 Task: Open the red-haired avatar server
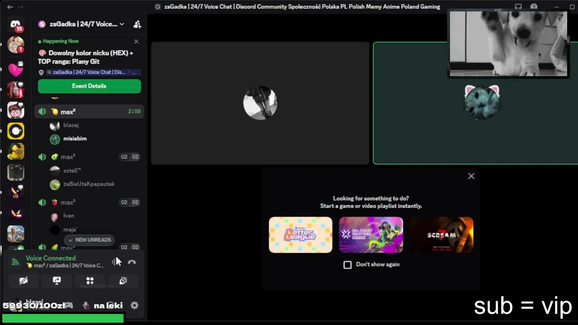click(16, 90)
